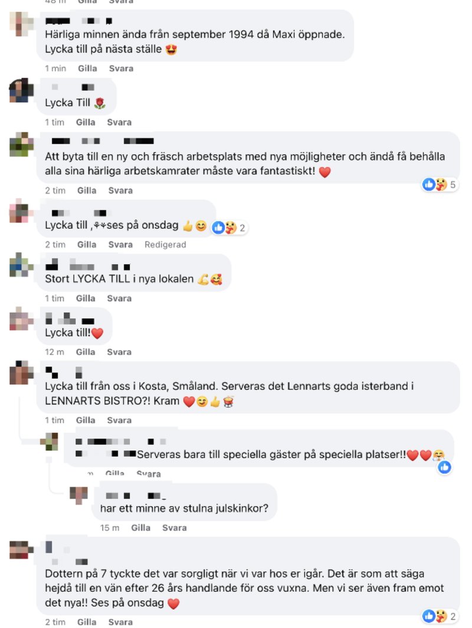Like the 'Dottern på 7 tyckte' comment

(x=87, y=622)
